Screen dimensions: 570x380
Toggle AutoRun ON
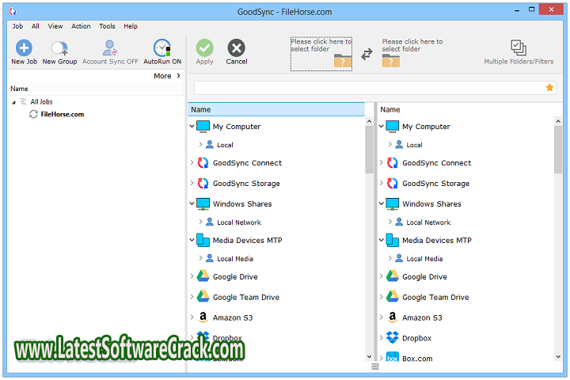click(x=161, y=48)
